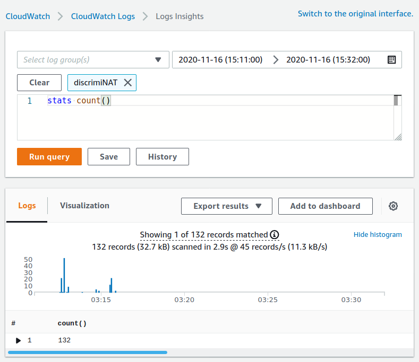Clear selected log groups
This screenshot has height=362, width=419.
click(39, 83)
